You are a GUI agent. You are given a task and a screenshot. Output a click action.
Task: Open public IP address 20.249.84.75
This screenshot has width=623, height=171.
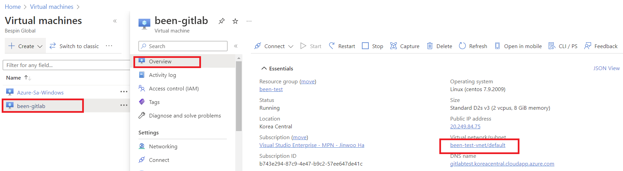click(465, 127)
